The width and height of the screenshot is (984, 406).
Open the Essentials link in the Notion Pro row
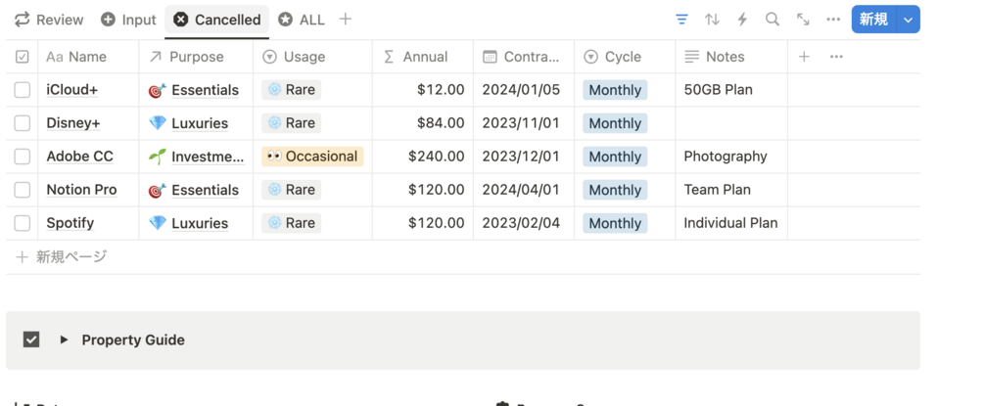205,190
